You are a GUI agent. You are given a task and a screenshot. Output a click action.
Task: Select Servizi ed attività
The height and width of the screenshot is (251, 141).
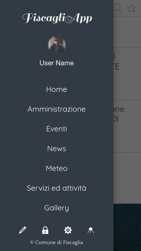pyautogui.click(x=57, y=188)
